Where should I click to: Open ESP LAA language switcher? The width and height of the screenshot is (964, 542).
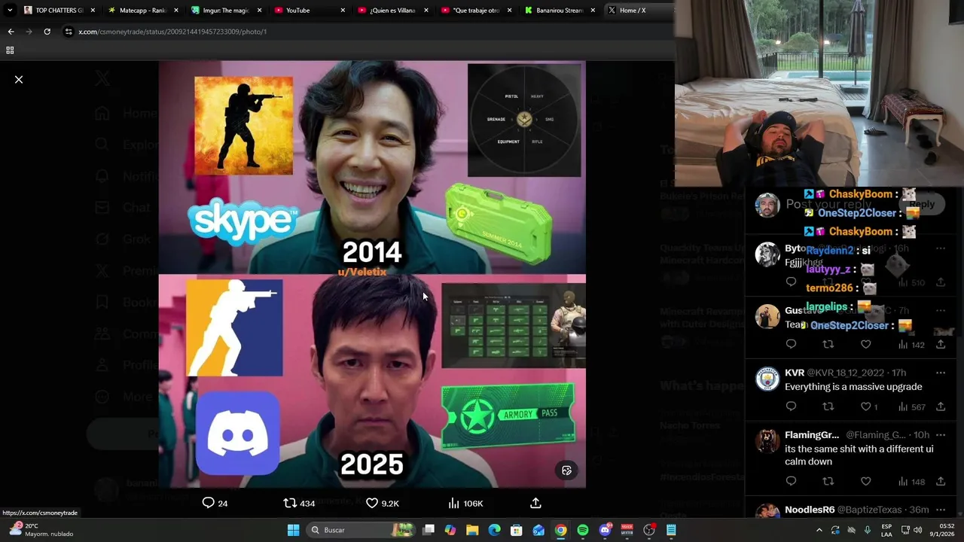coord(887,530)
